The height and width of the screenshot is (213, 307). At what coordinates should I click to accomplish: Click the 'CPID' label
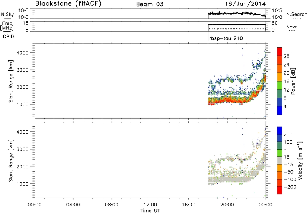[8, 37]
